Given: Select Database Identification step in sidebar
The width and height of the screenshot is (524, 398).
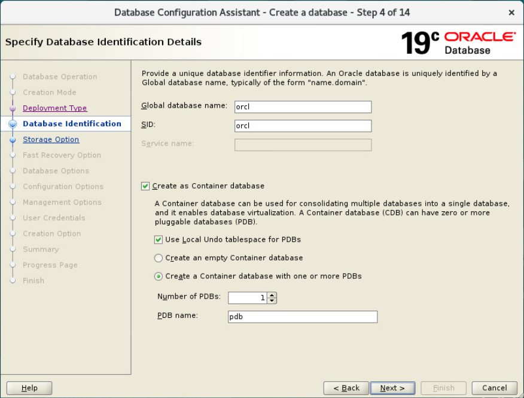Looking at the screenshot, I should 72,124.
